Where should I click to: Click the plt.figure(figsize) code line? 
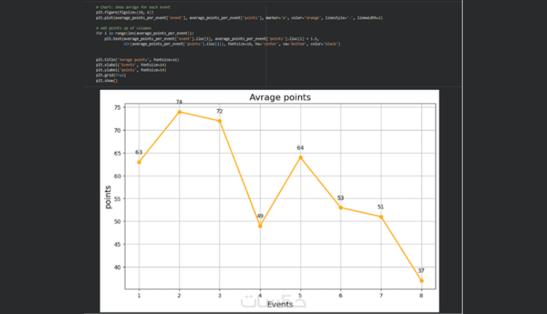pyautogui.click(x=120, y=12)
